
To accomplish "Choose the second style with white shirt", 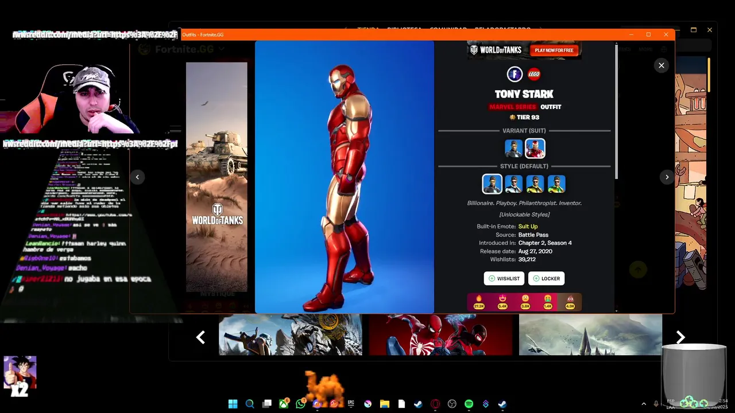I will coord(513,184).
